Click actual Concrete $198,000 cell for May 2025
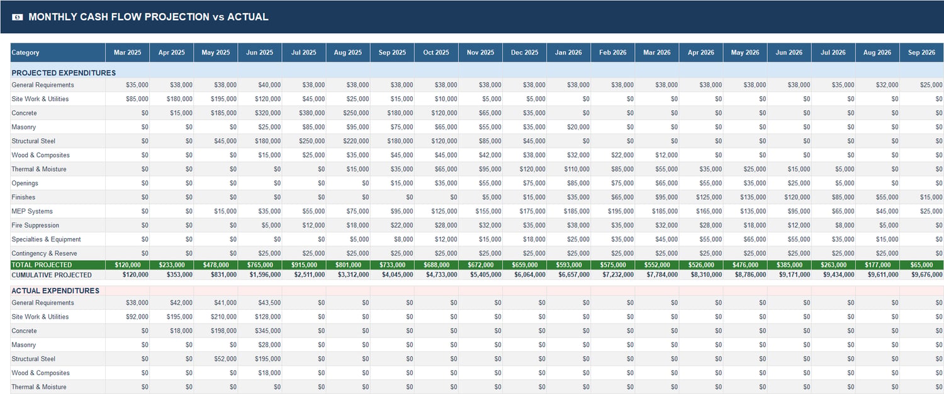Image resolution: width=944 pixels, height=394 pixels. coord(216,331)
